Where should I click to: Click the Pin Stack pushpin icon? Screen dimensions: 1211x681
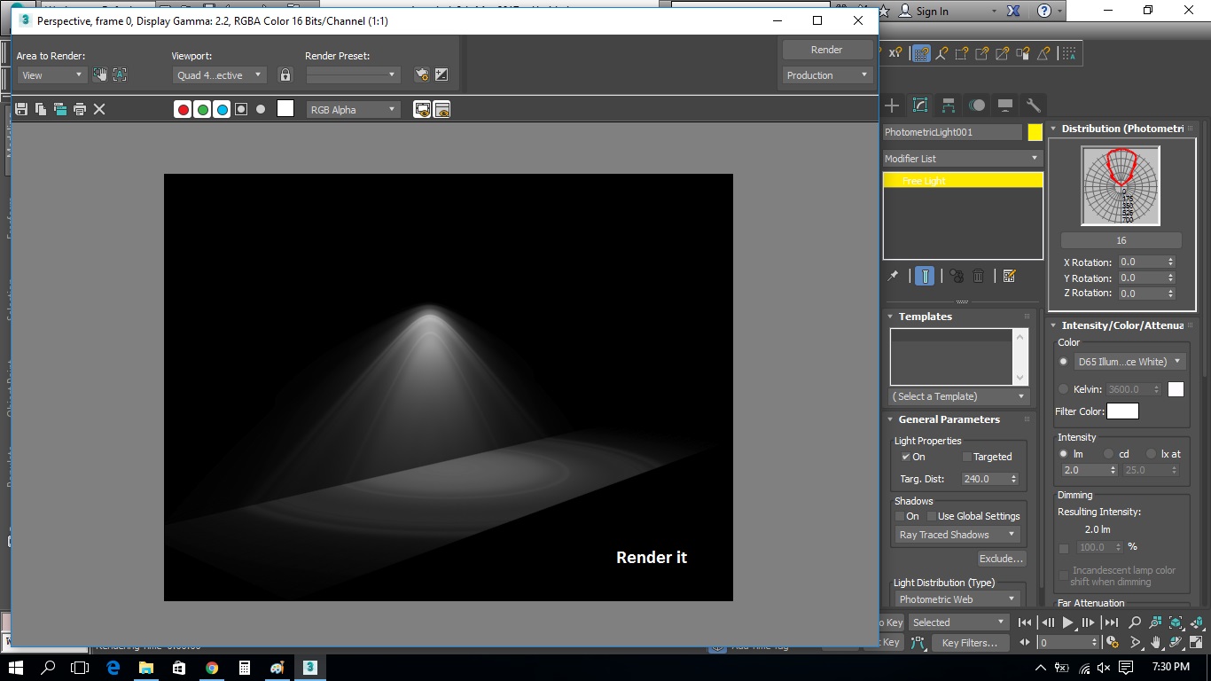893,276
